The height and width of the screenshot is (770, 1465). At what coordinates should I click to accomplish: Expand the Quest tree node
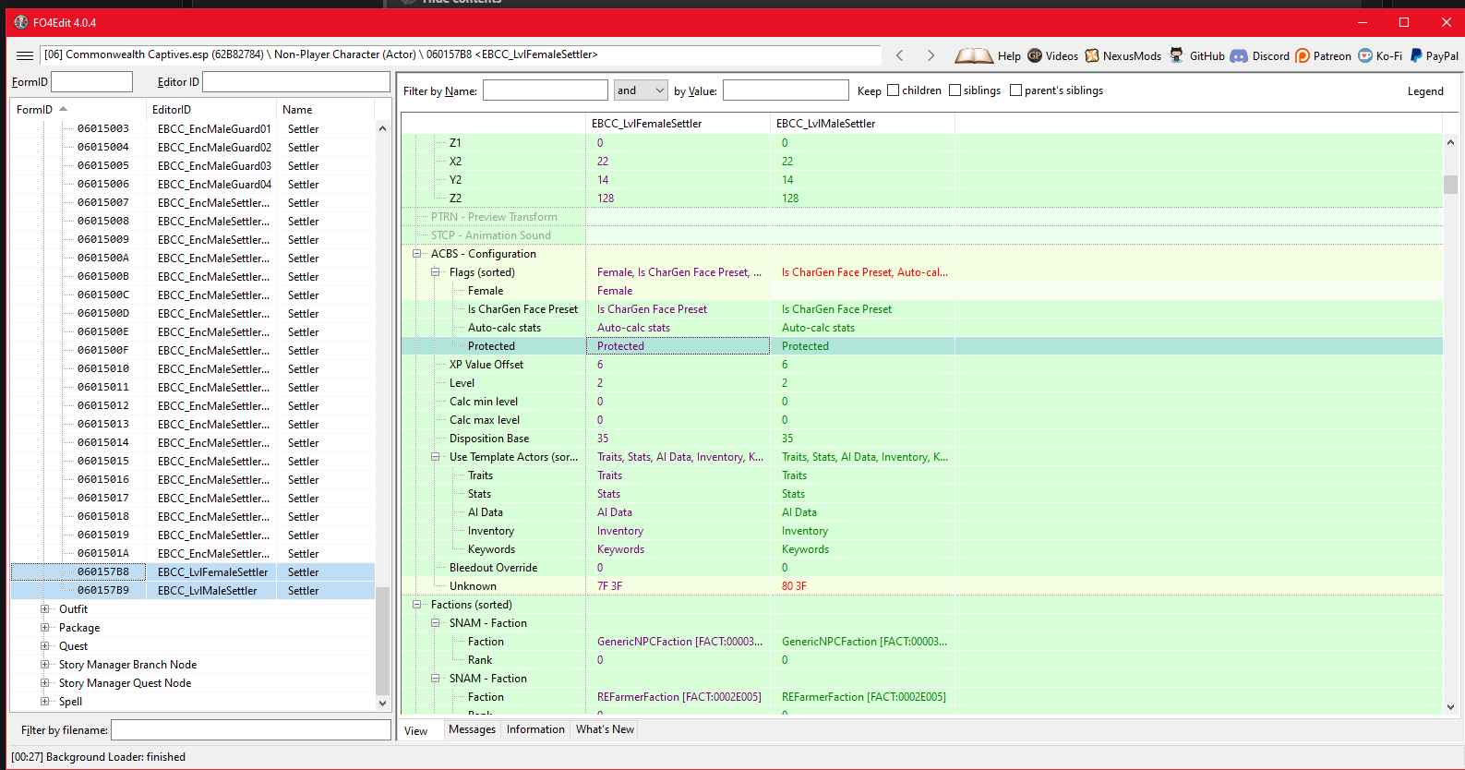point(44,646)
